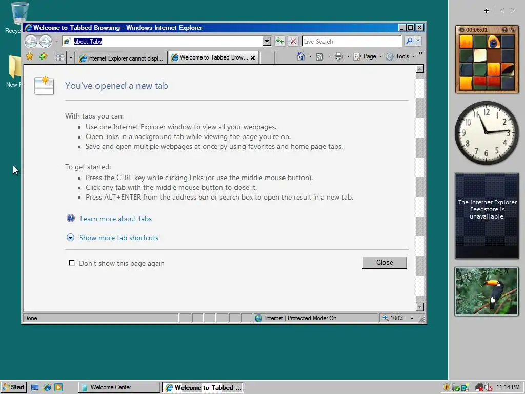The height and width of the screenshot is (394, 525).
Task: Open a blank new tab button
Action: point(268,57)
